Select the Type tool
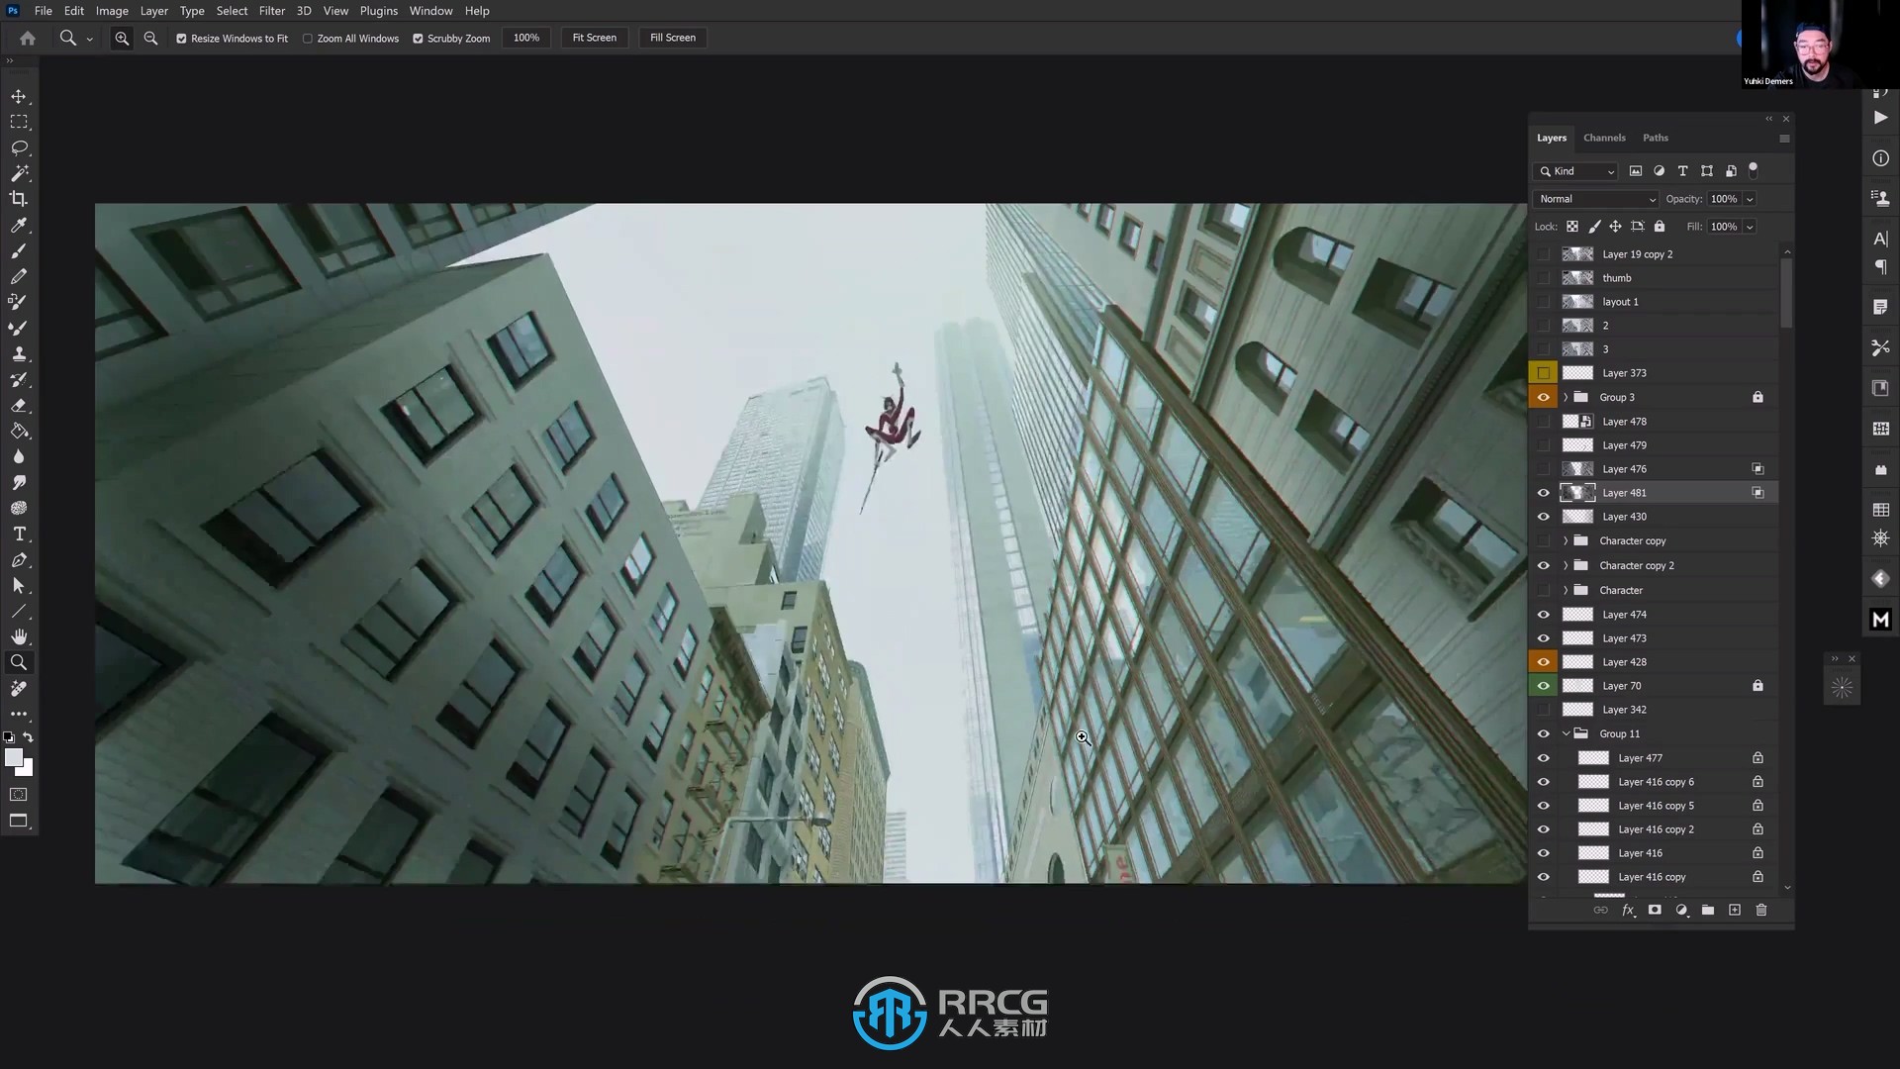Screen dimensions: 1900x1069 click(x=19, y=534)
